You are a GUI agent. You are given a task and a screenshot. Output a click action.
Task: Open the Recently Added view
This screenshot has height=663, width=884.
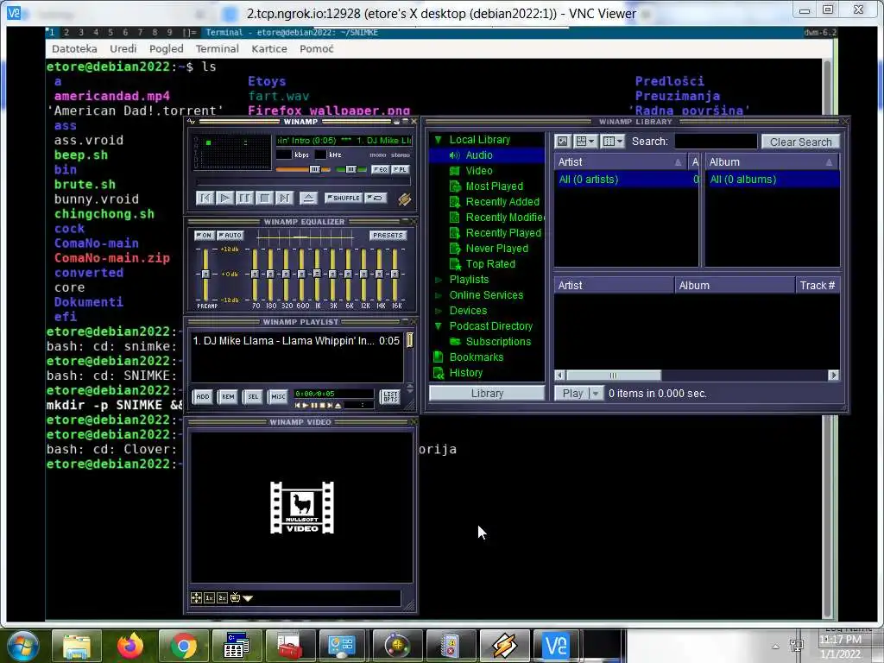(502, 202)
